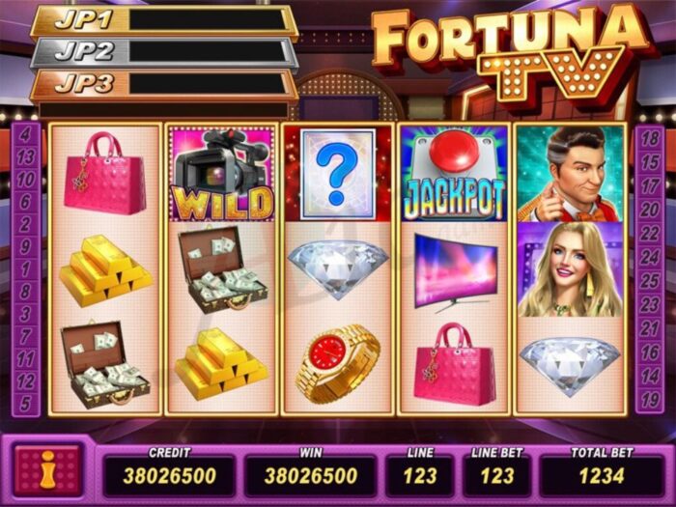The height and width of the screenshot is (507, 676).
Task: Click the curved TV screen symbol
Action: (455, 272)
